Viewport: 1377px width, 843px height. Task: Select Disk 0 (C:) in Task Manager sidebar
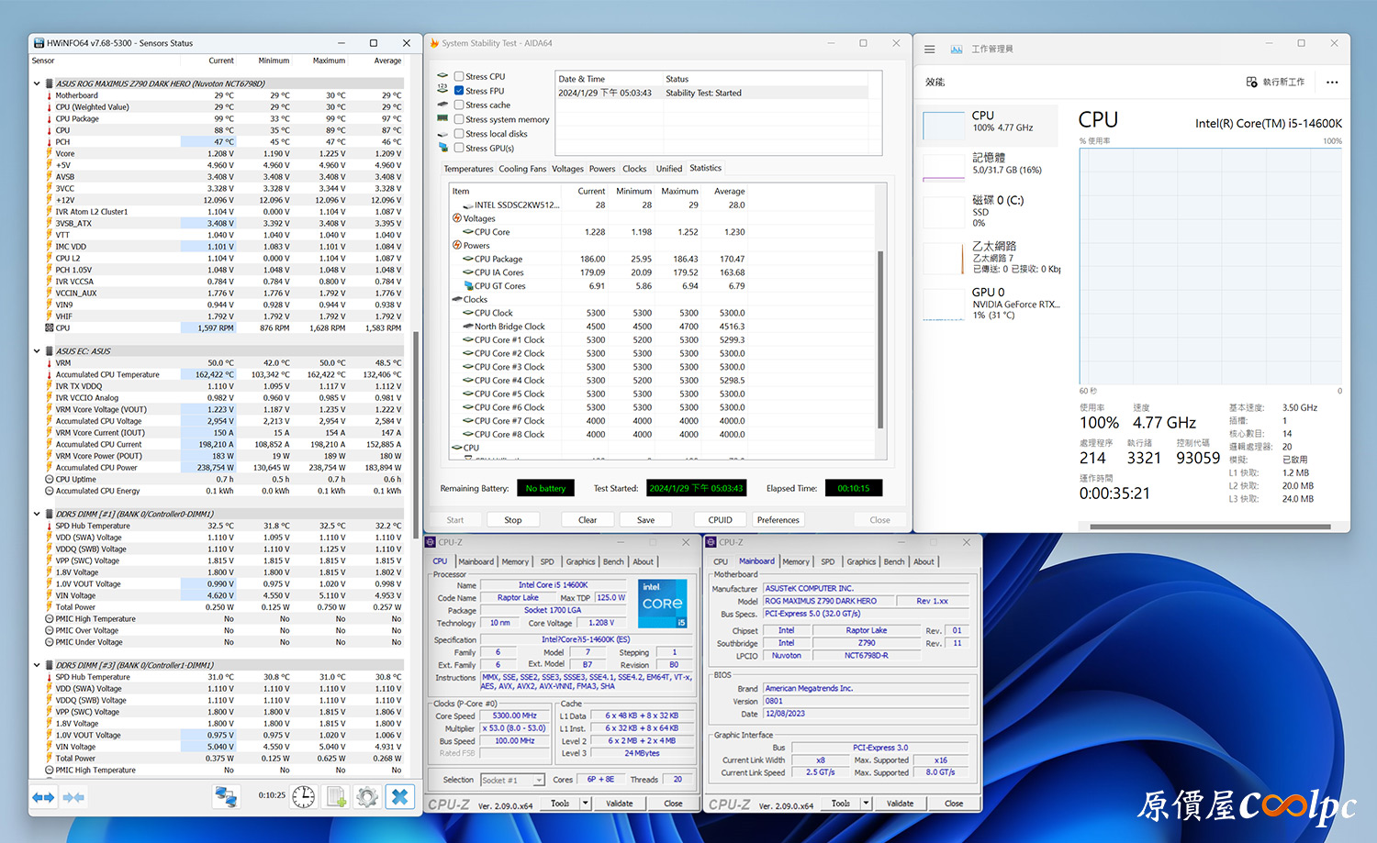990,211
